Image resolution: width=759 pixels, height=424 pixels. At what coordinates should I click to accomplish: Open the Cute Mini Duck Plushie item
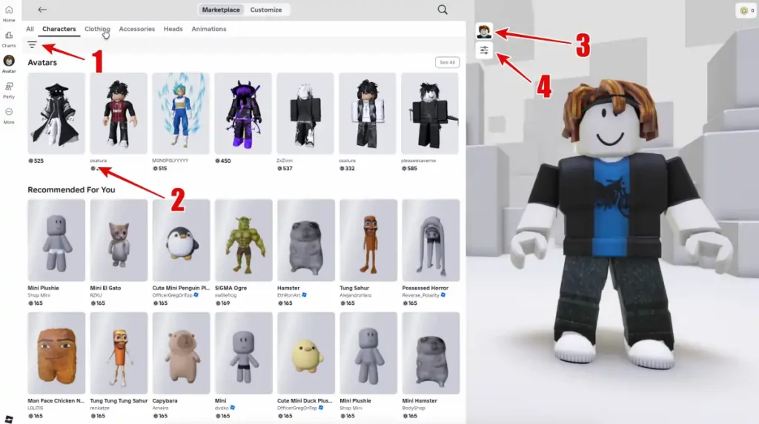coord(306,353)
